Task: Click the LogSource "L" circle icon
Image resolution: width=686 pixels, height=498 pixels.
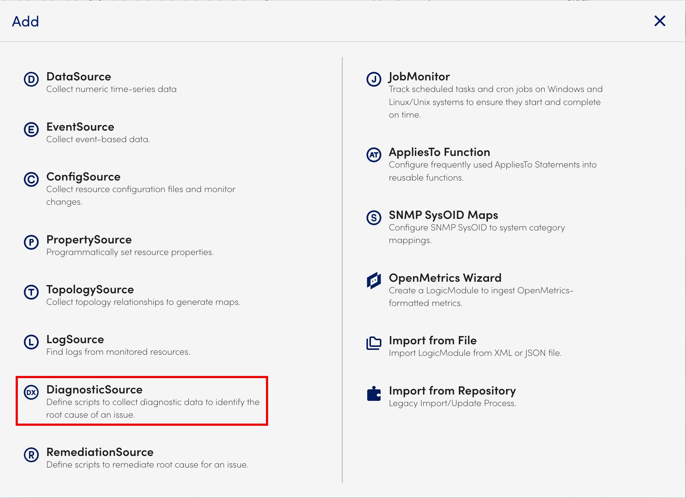Action: pyautogui.click(x=31, y=342)
